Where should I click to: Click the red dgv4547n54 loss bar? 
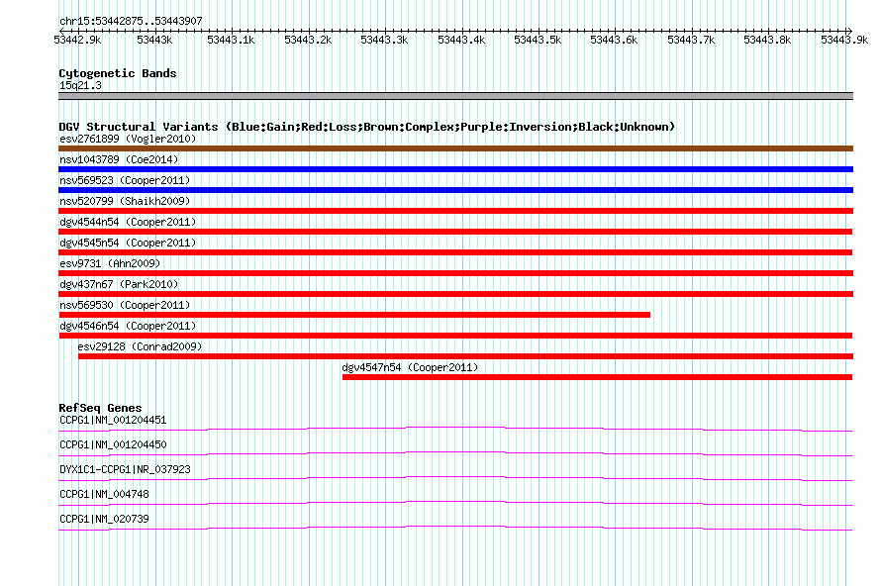[597, 377]
